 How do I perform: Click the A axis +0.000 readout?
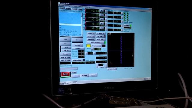click(93, 24)
